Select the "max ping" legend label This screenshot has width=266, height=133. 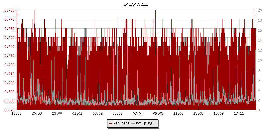click(144, 123)
